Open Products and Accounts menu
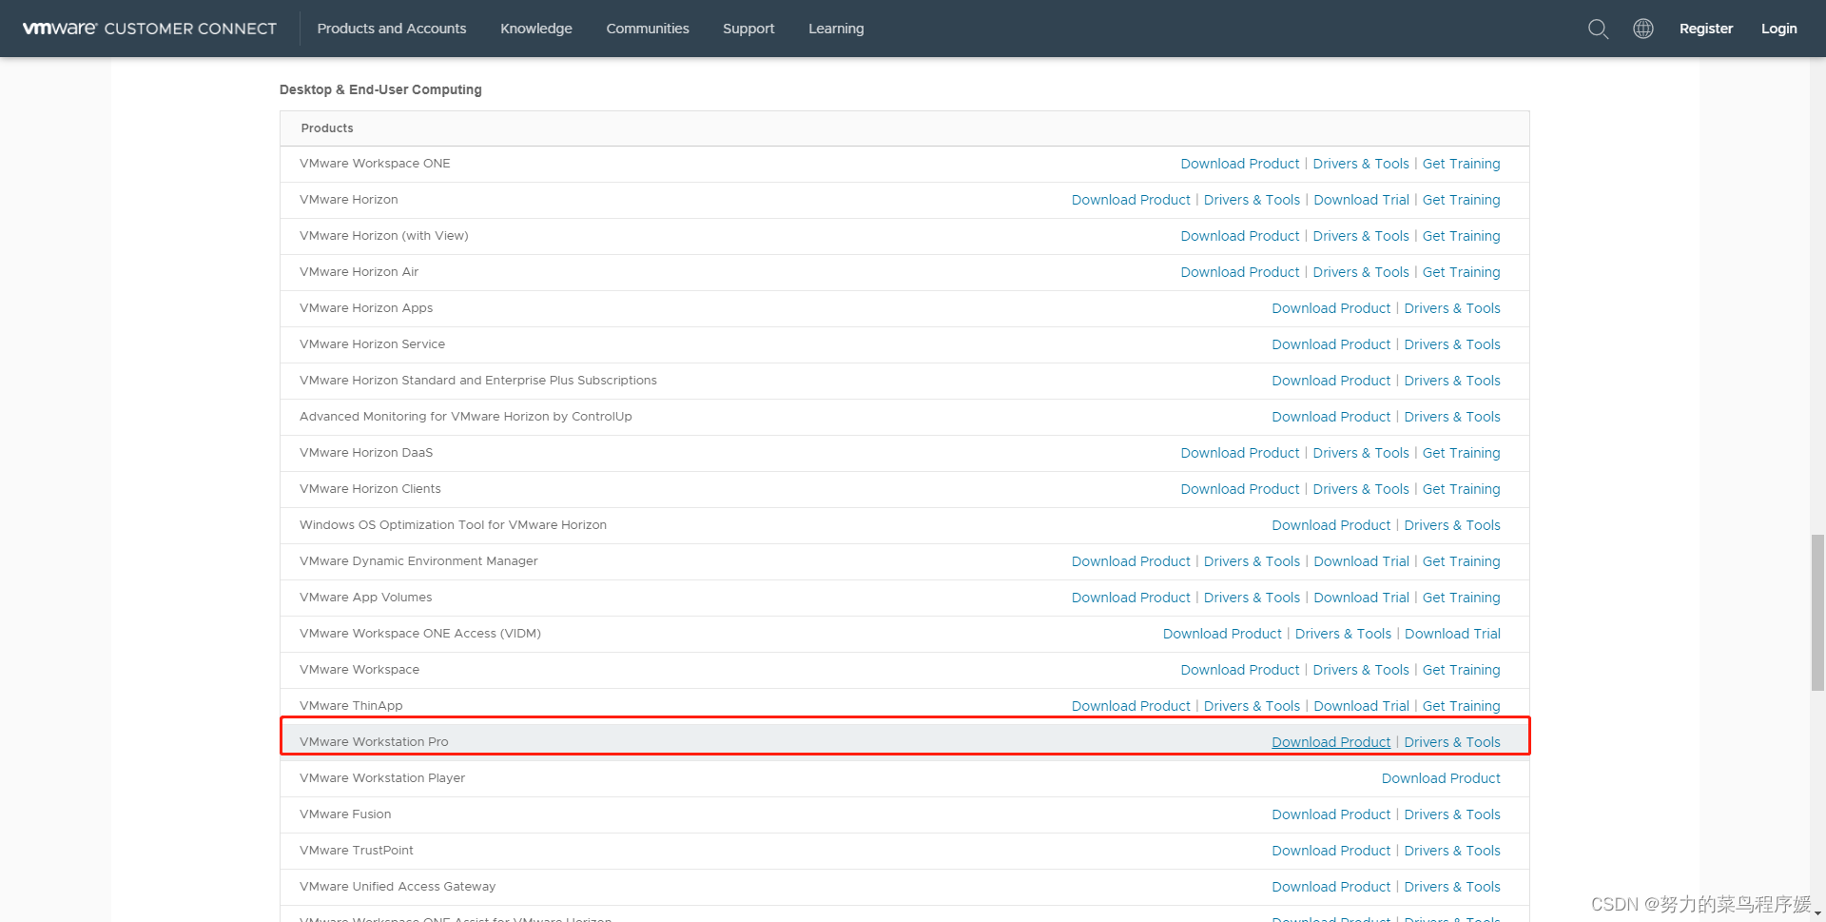This screenshot has height=922, width=1826. point(392,29)
